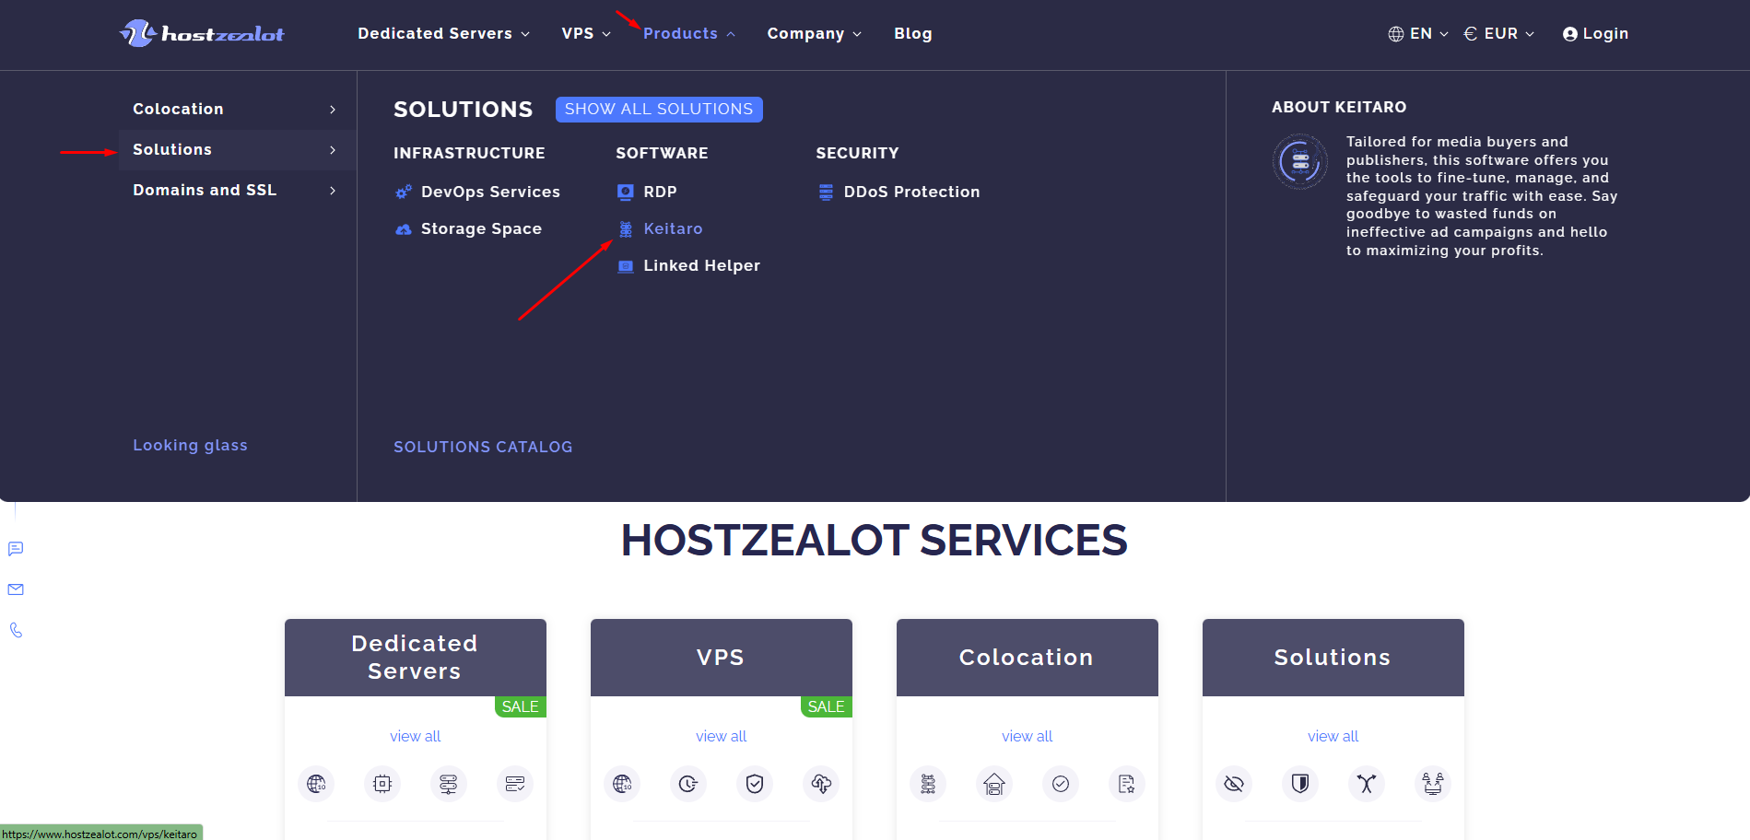
Task: Go to the Blog page
Action: tap(913, 33)
